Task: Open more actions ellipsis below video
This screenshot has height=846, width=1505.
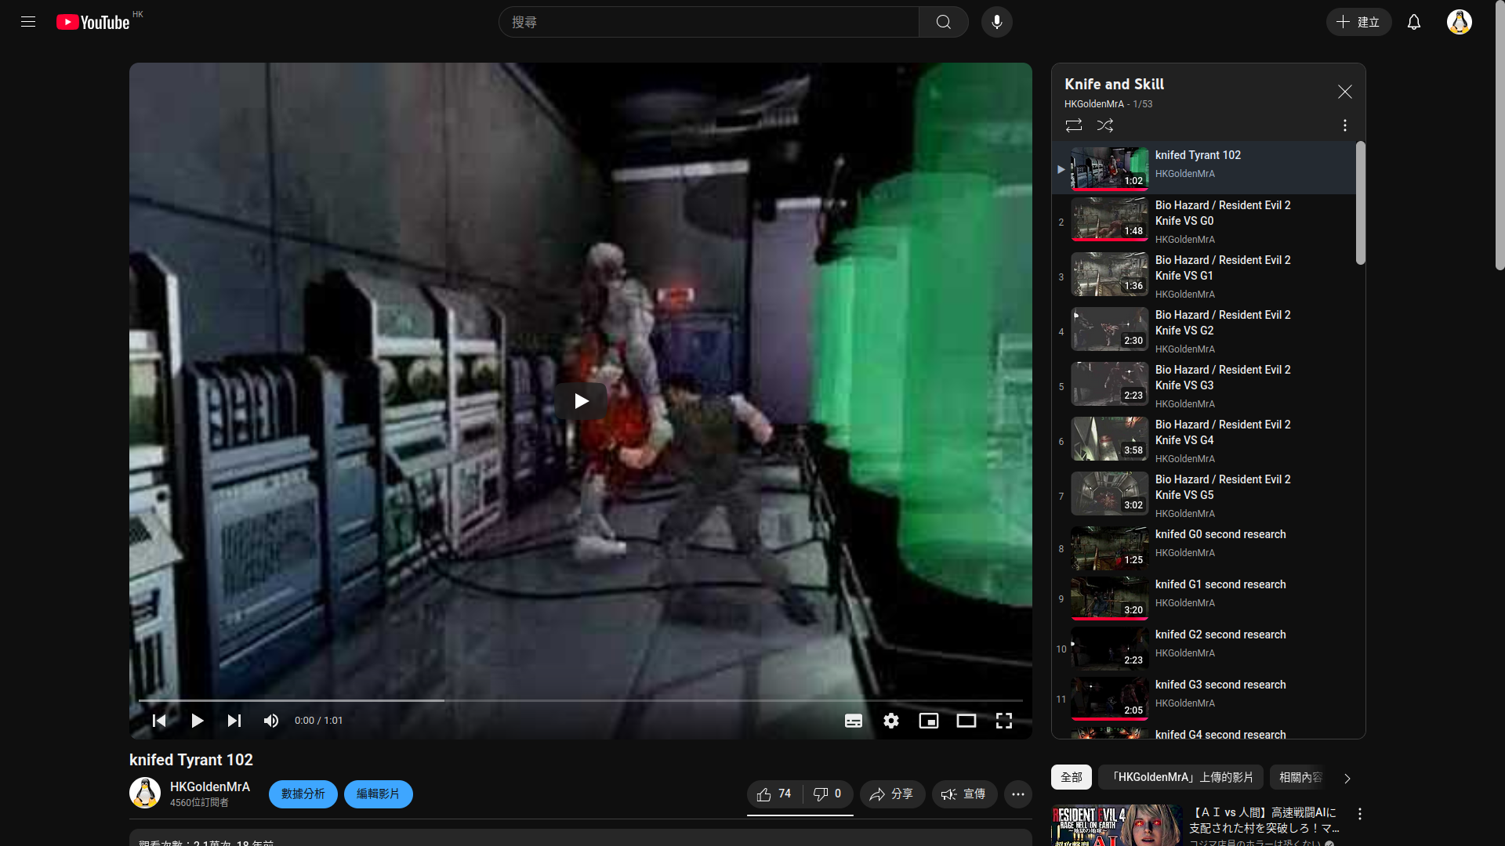Action: pyautogui.click(x=1018, y=794)
